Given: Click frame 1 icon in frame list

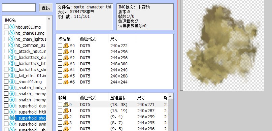Looking at the screenshot, I should 66,110.
